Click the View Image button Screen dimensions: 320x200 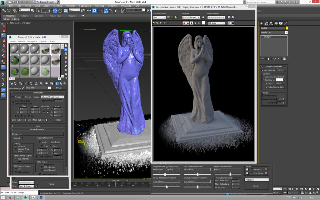tap(56, 142)
